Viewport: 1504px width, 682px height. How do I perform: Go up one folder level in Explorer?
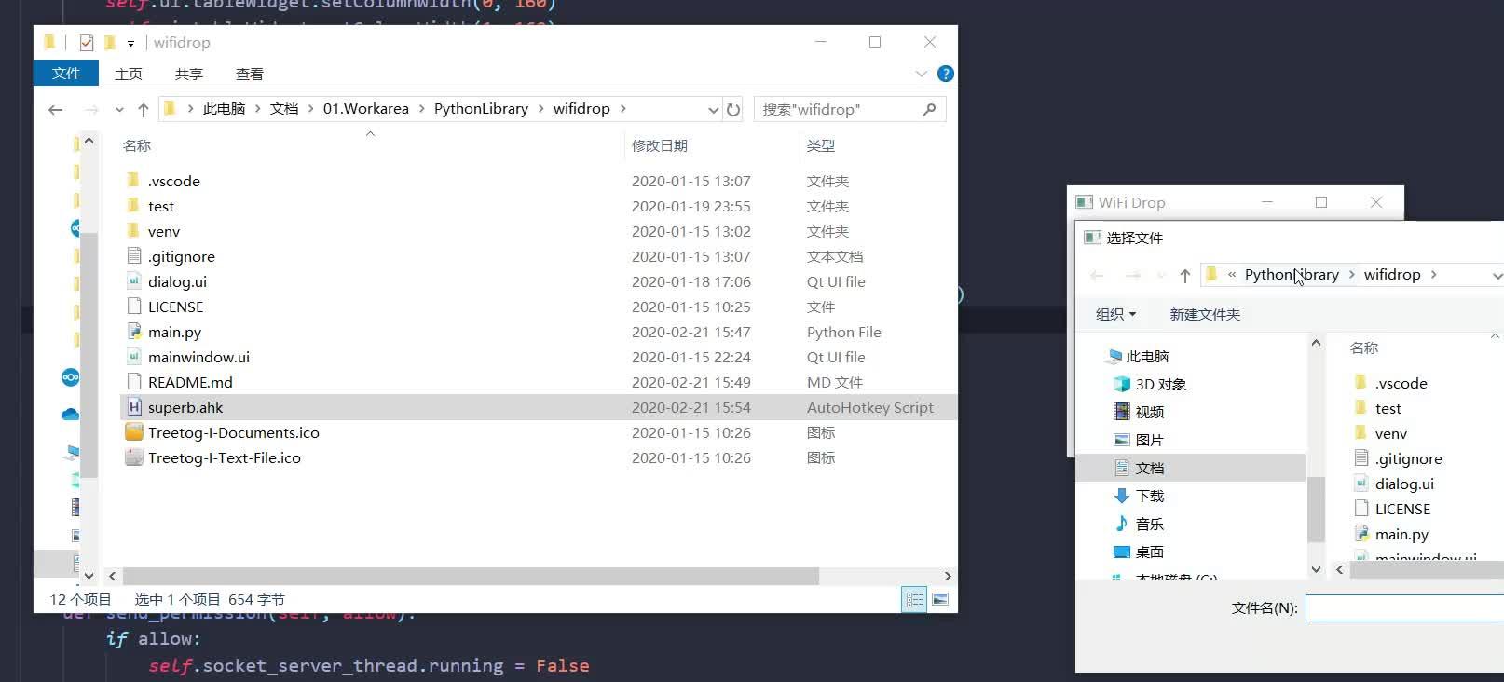[x=144, y=109]
